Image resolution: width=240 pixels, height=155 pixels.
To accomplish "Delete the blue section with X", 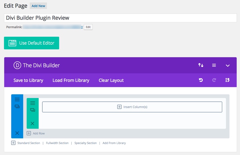I will point(17,133).
